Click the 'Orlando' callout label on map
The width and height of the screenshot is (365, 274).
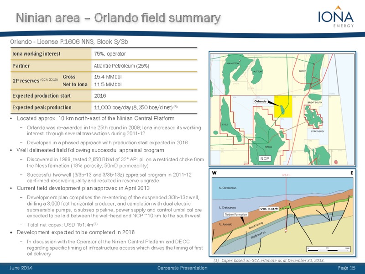[260, 101]
